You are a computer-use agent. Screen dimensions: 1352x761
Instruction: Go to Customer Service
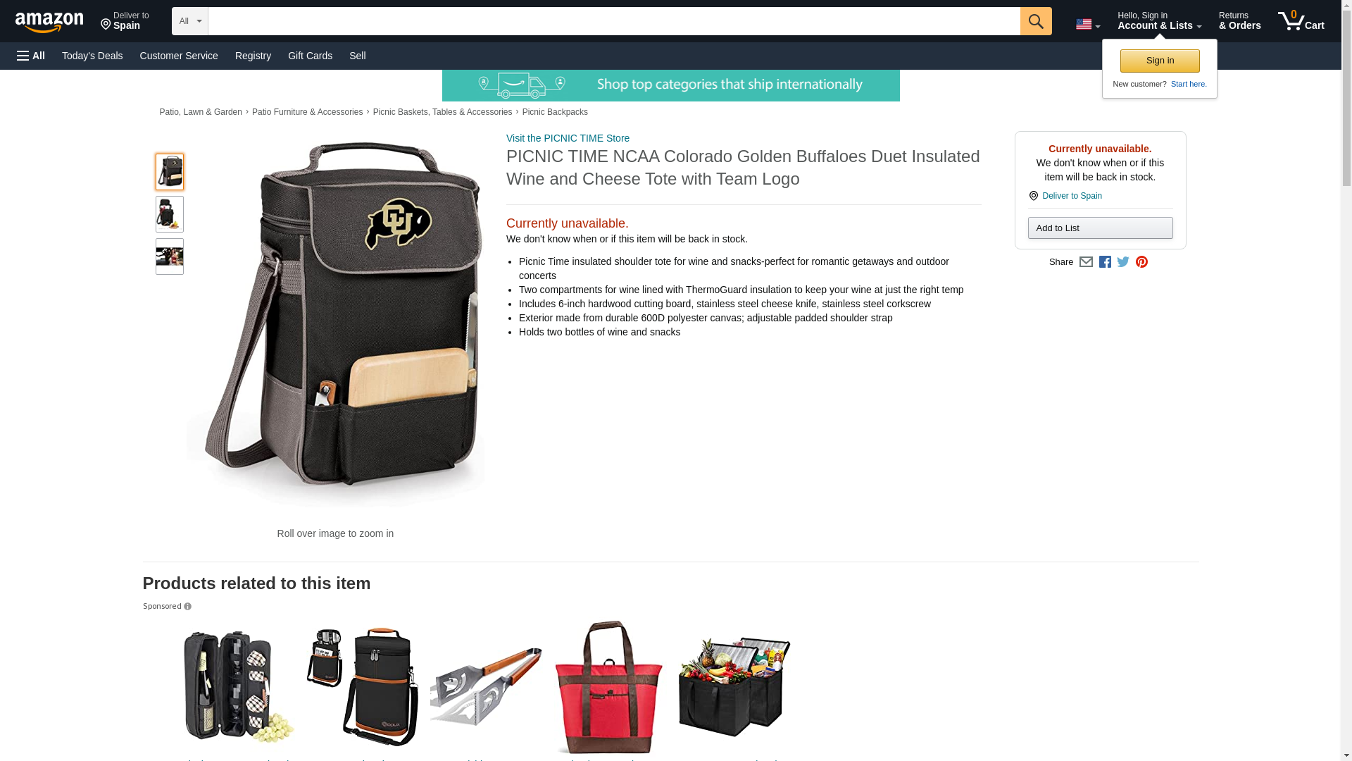click(179, 56)
